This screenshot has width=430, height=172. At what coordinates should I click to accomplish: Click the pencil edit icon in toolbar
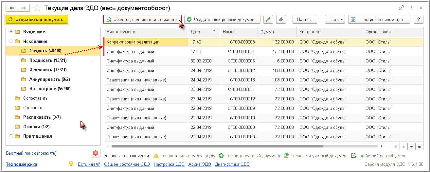[x=268, y=20]
